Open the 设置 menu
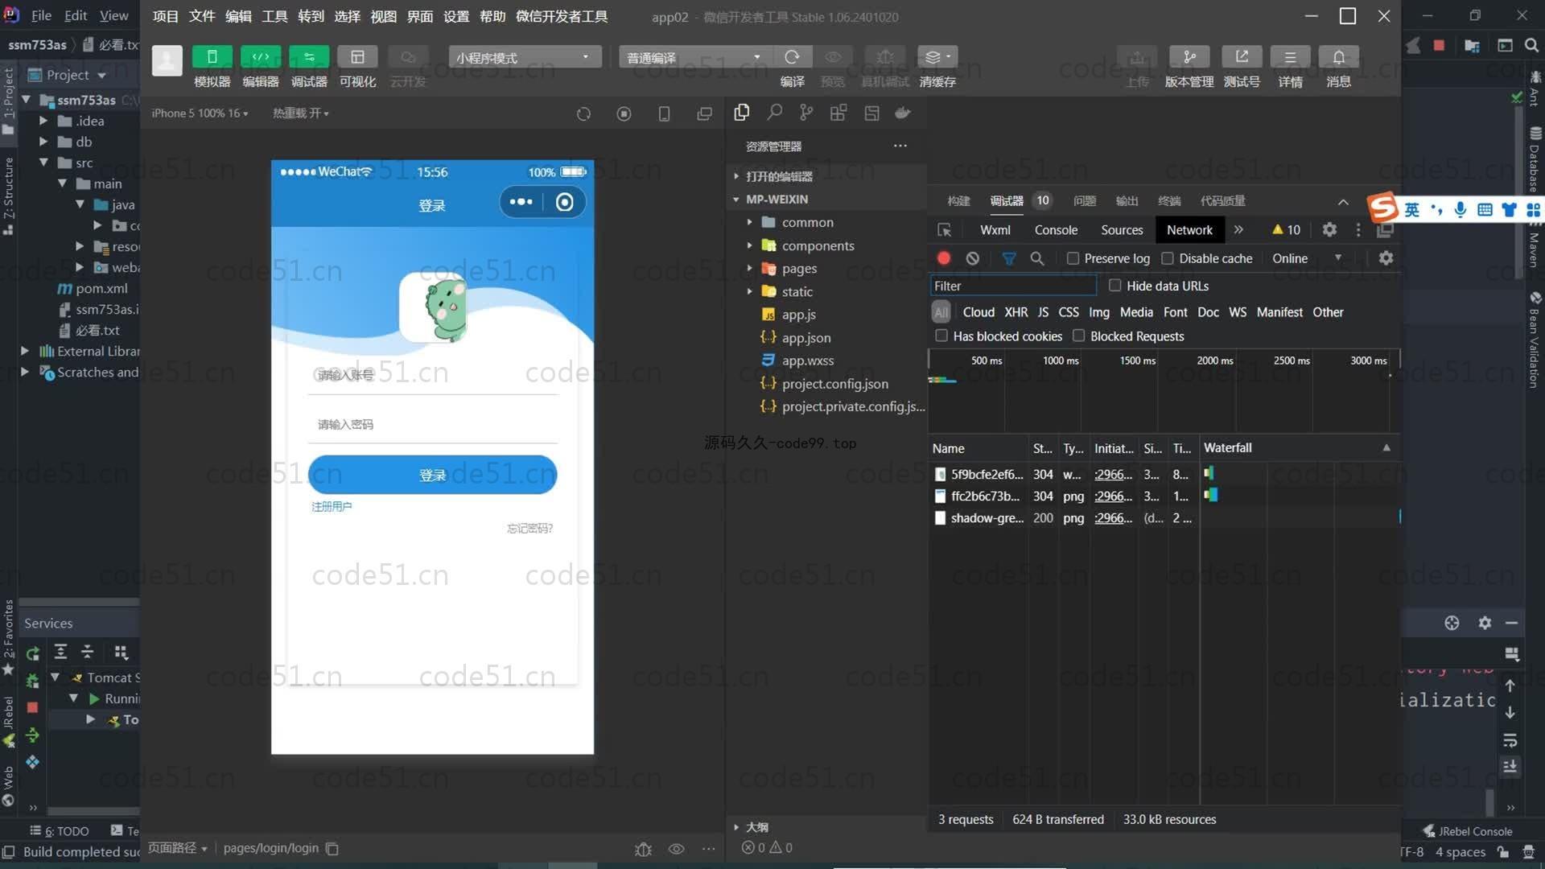1545x869 pixels. tap(456, 16)
